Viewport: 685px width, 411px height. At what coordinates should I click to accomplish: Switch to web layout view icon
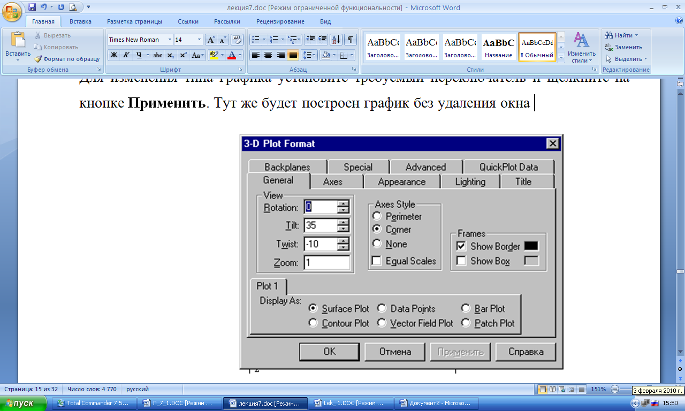[561, 389]
